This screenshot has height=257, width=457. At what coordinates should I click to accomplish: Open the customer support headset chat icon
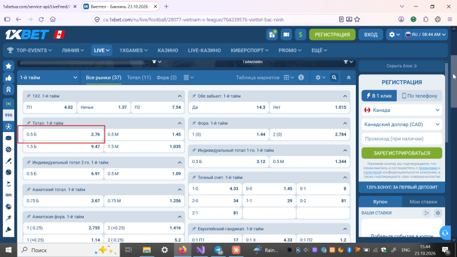pyautogui.click(x=445, y=233)
